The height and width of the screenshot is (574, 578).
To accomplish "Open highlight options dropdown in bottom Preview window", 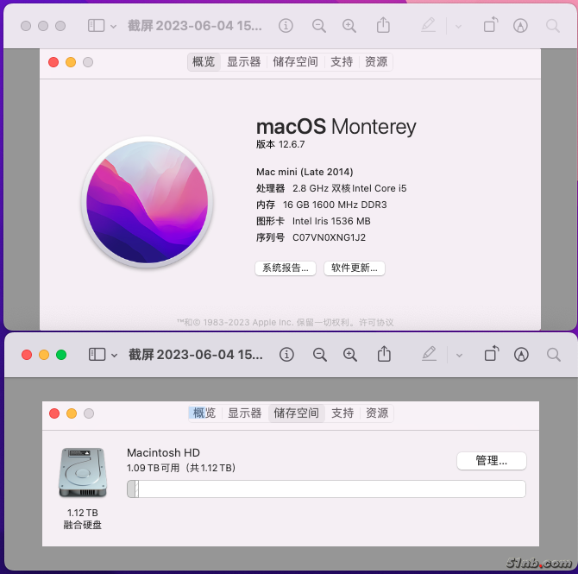I will pos(459,356).
